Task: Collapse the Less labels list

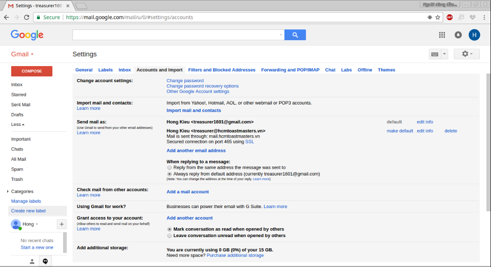Action: click(x=17, y=125)
